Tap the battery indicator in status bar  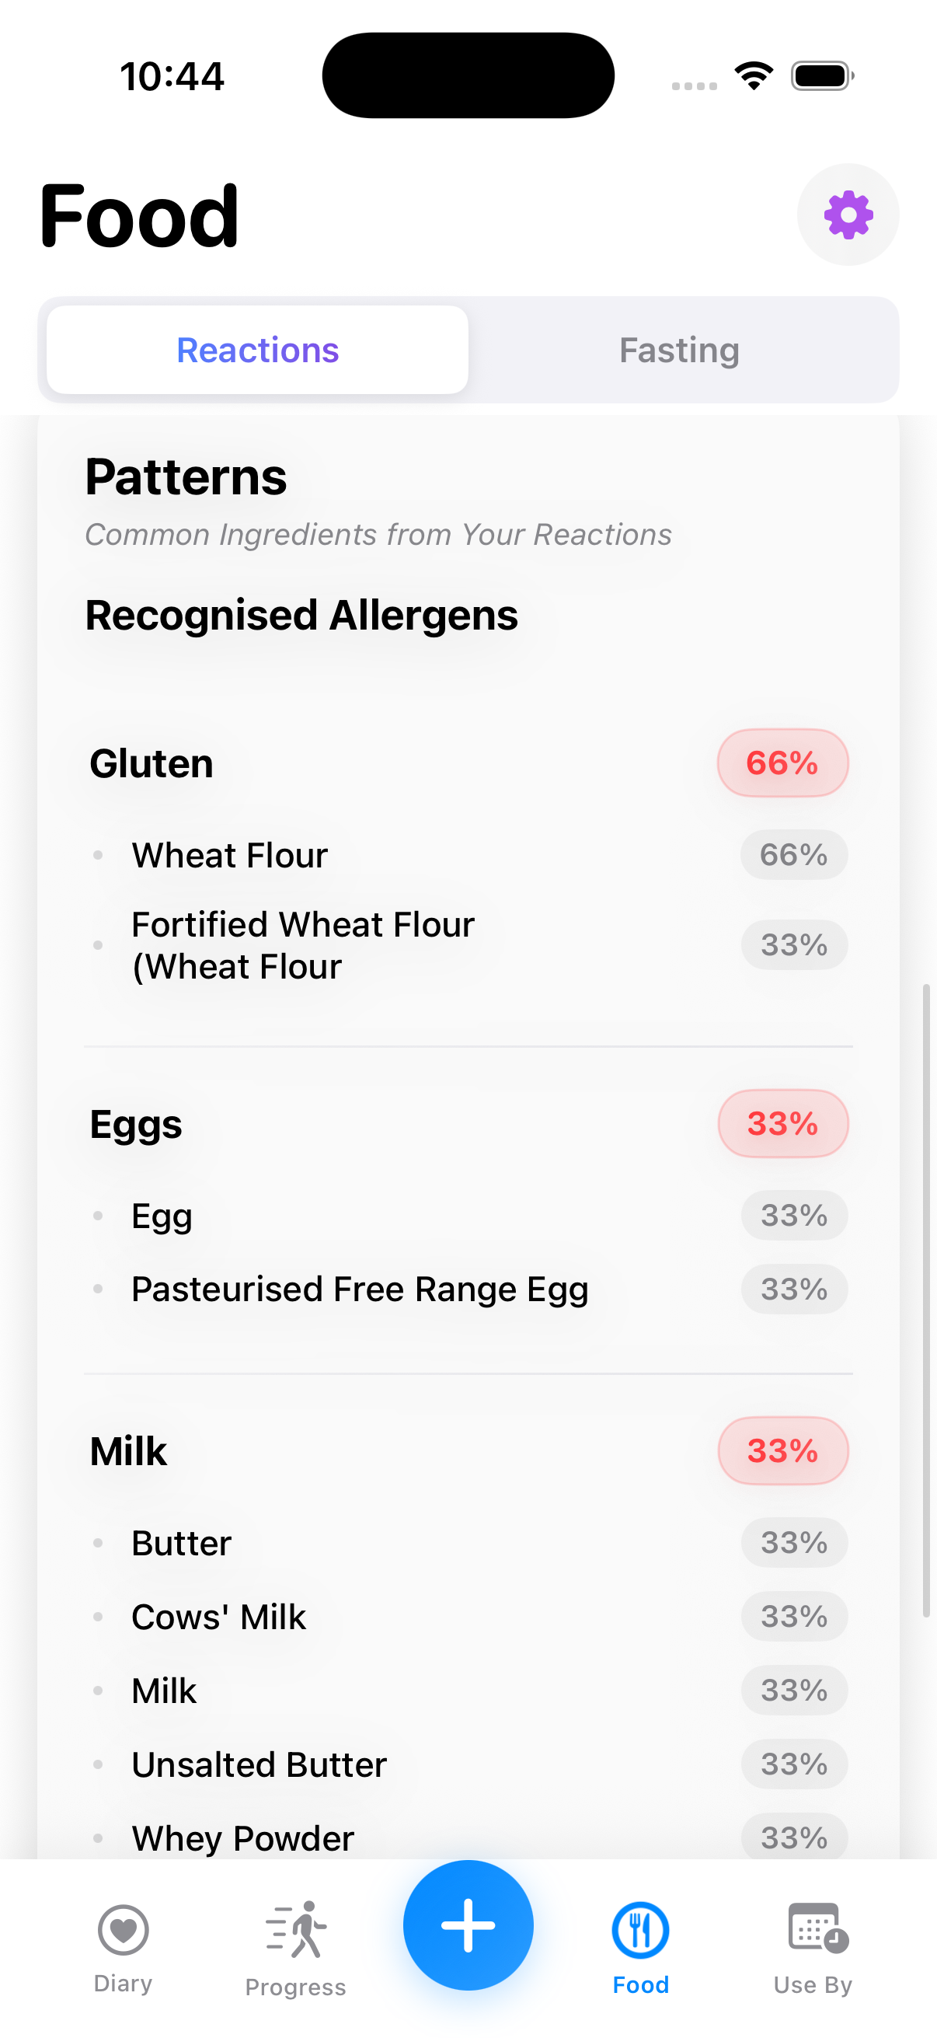[821, 76]
